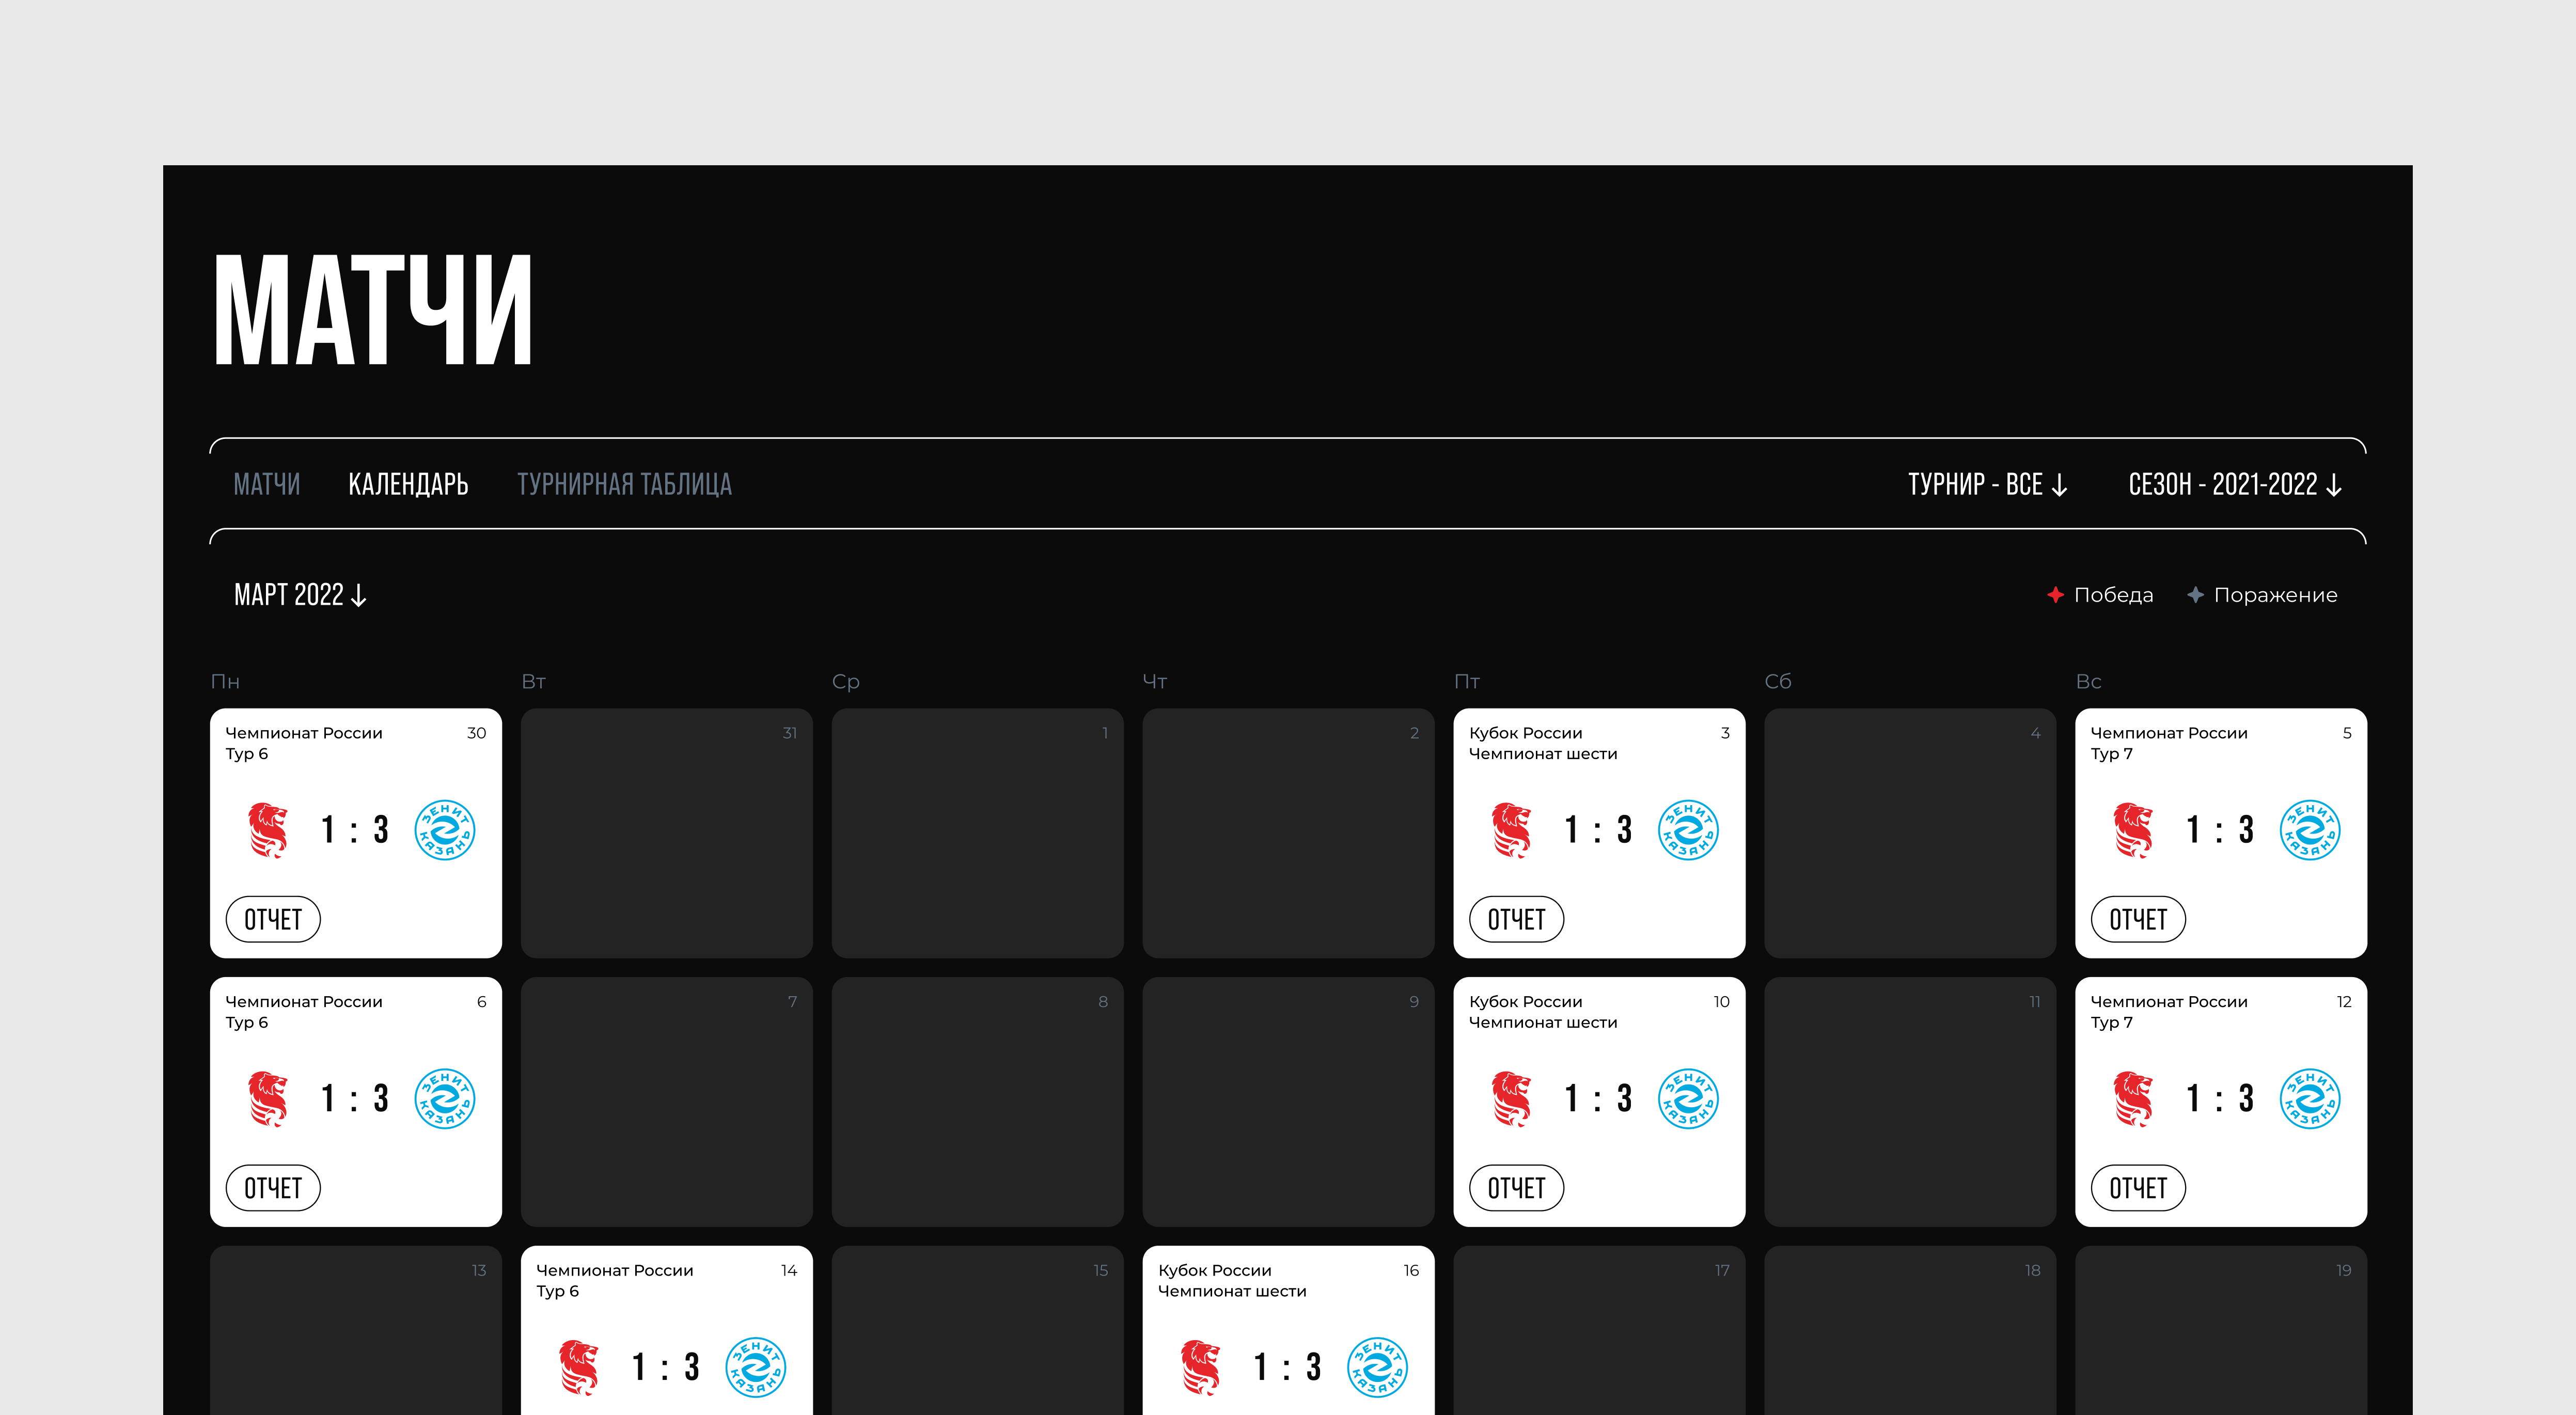Select the empty day 31 cell
Image resolution: width=2576 pixels, height=1415 pixels.
(667, 833)
